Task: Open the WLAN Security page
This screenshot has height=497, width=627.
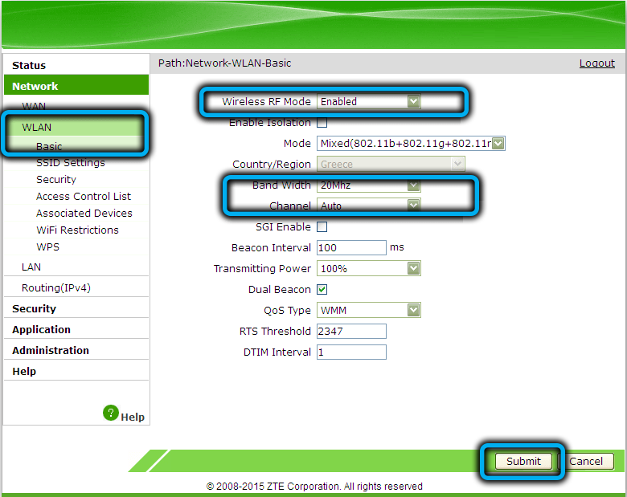Action: tap(56, 179)
